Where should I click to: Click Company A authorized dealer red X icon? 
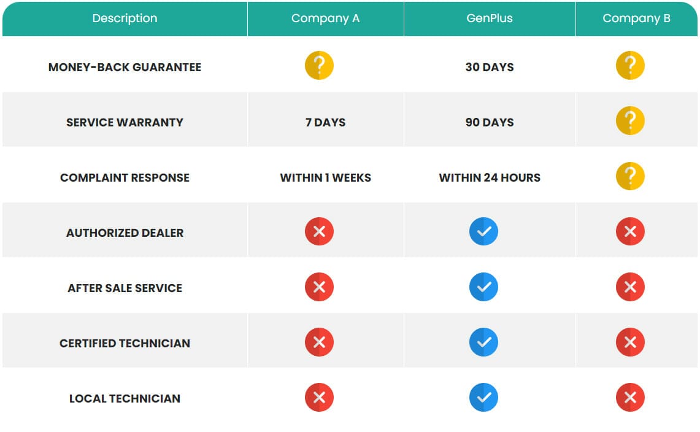[319, 231]
